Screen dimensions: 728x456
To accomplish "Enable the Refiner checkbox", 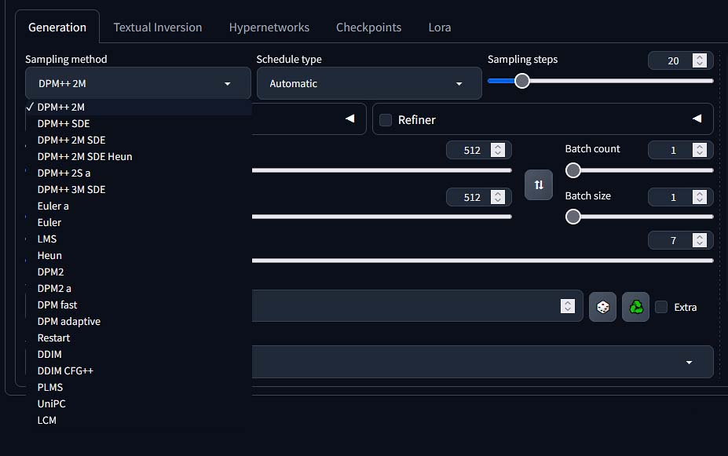I will tap(386, 120).
